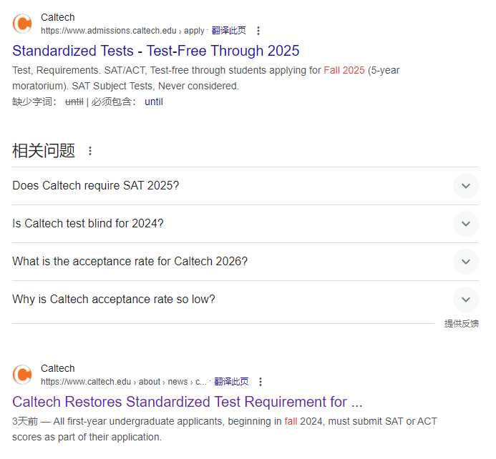Click Caltech site name above admissions URL
Viewport: 496px width, 459px height.
click(58, 17)
